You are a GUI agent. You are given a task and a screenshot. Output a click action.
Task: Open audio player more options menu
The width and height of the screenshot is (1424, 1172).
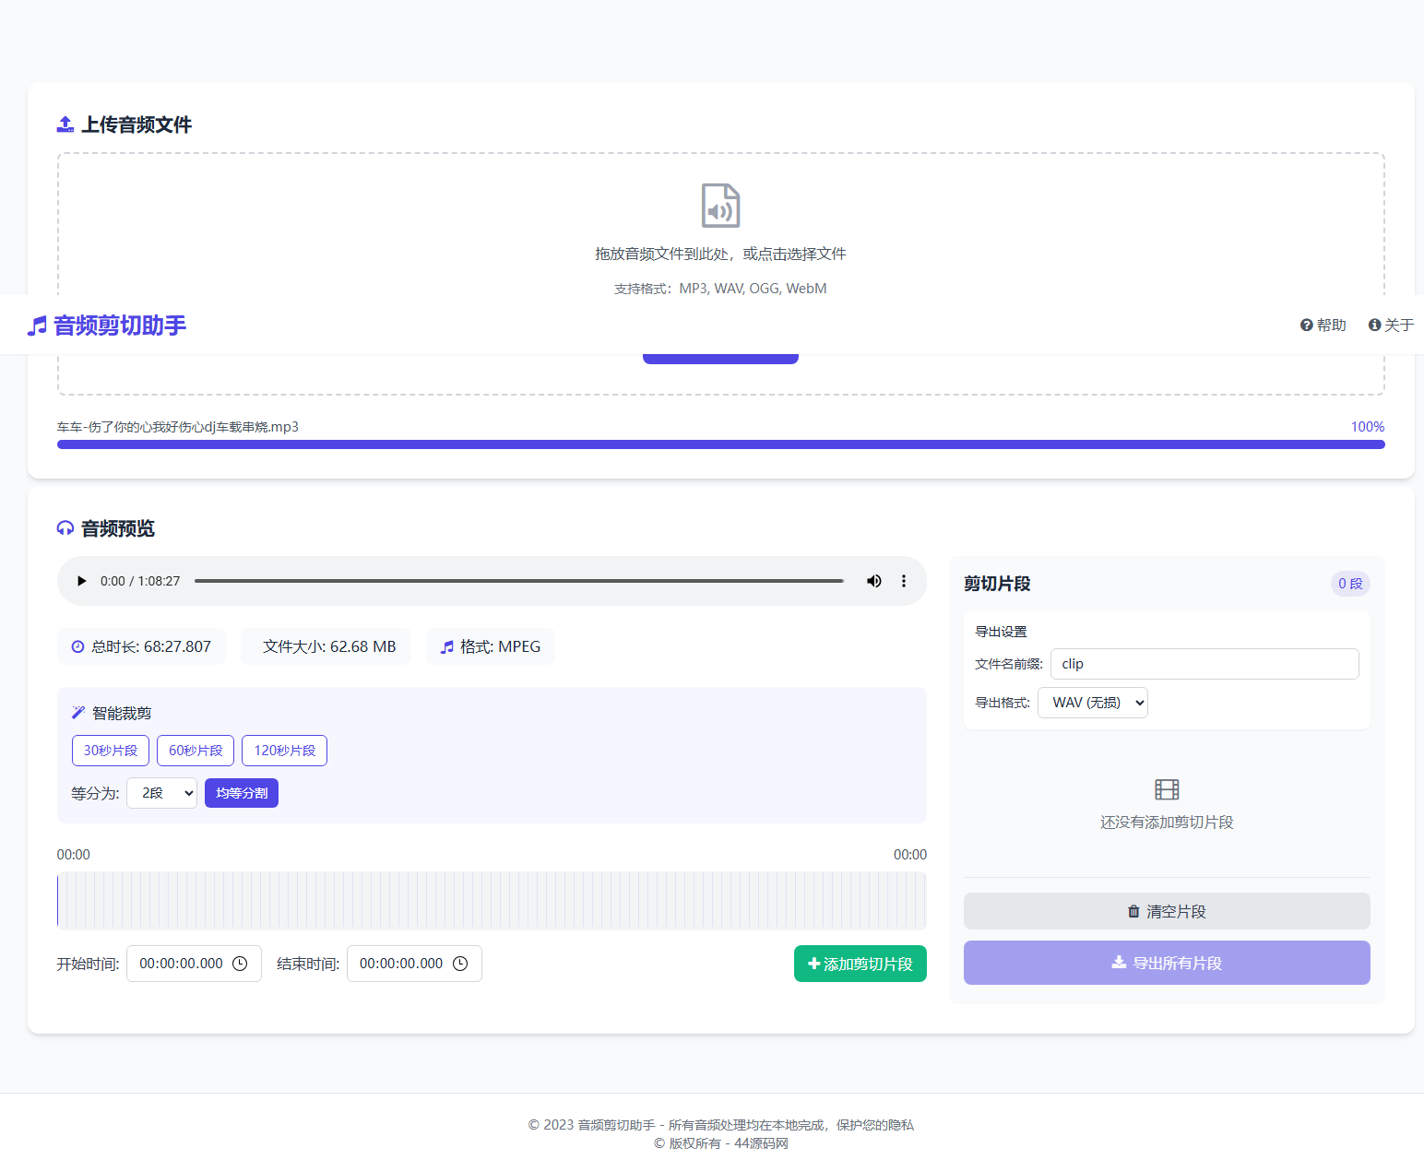click(x=904, y=581)
